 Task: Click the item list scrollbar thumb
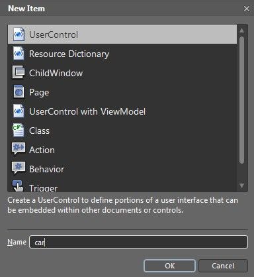click(242, 100)
